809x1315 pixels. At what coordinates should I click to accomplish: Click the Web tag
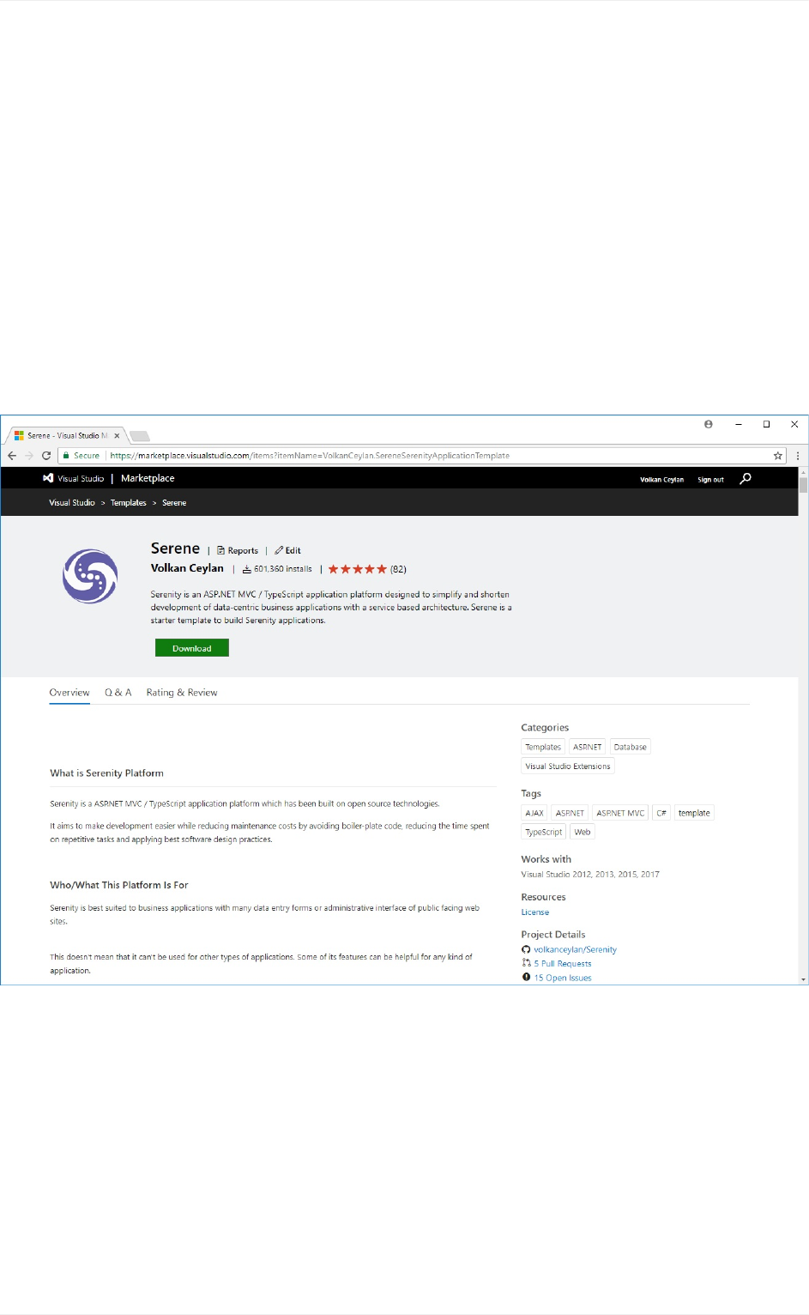pos(583,832)
